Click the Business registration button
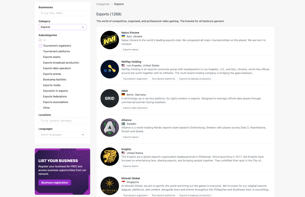The image size is (305, 197). (x=55, y=183)
